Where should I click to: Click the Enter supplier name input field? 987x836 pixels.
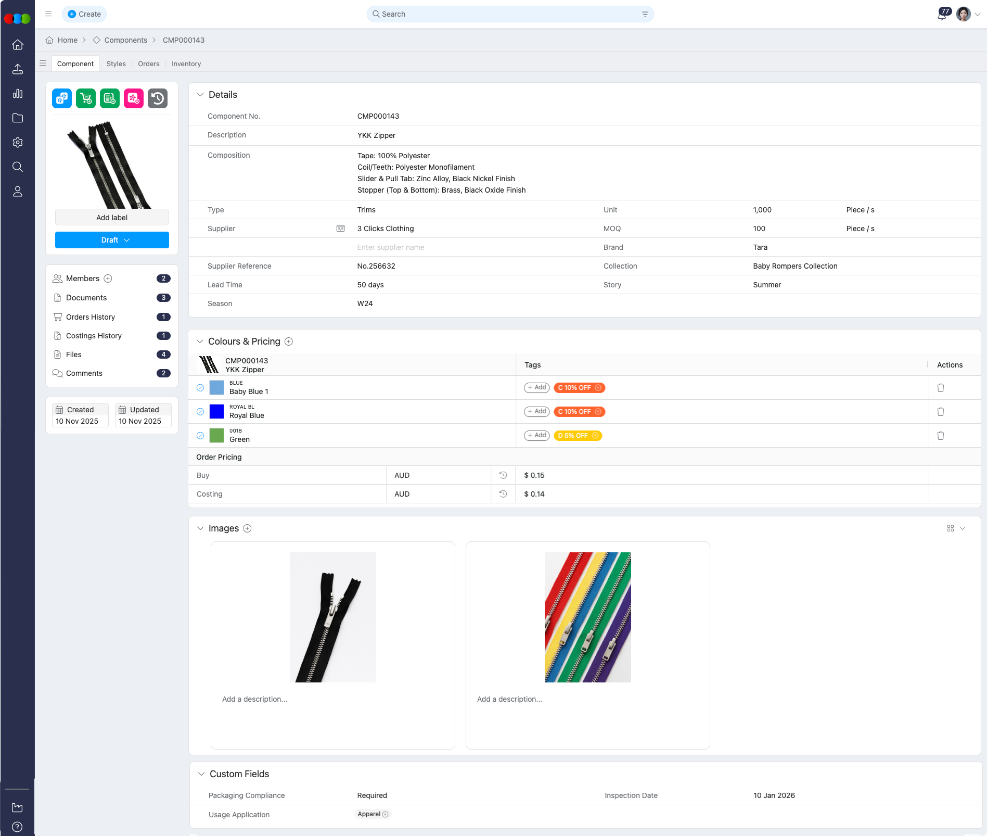[391, 247]
